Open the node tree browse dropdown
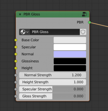The height and width of the screenshot is (111, 108). point(24,32)
